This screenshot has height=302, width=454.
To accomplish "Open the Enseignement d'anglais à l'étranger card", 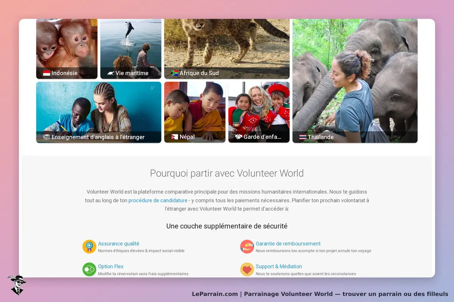I will (x=99, y=112).
